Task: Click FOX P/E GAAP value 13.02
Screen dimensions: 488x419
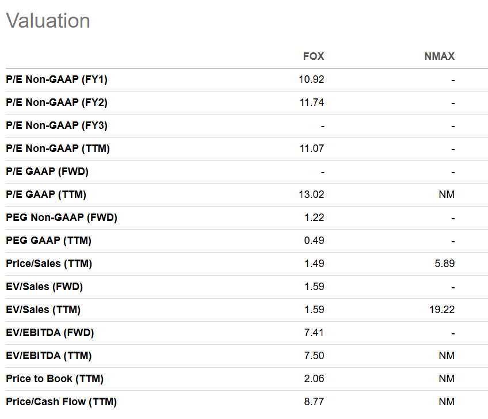Action: pos(311,195)
